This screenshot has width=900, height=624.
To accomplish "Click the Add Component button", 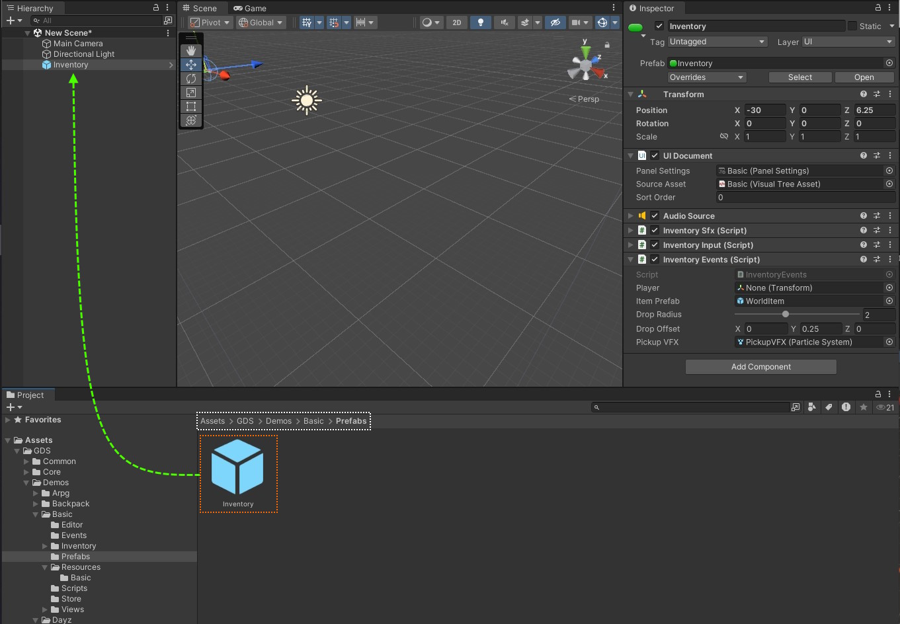I will click(760, 367).
